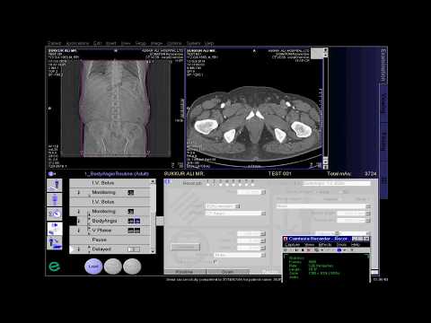Switch to the Scan tab
The height and width of the screenshot is (323, 431).
click(227, 272)
